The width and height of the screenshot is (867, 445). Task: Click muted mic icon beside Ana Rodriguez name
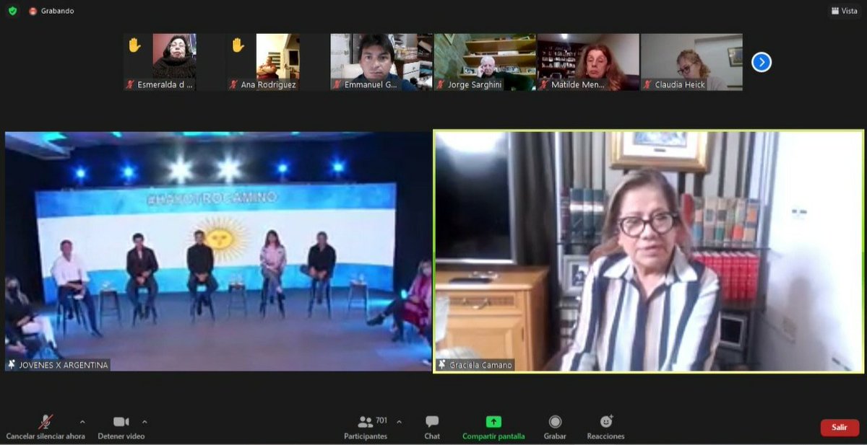234,84
